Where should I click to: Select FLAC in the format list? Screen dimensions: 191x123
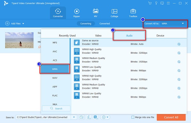pos(55,96)
